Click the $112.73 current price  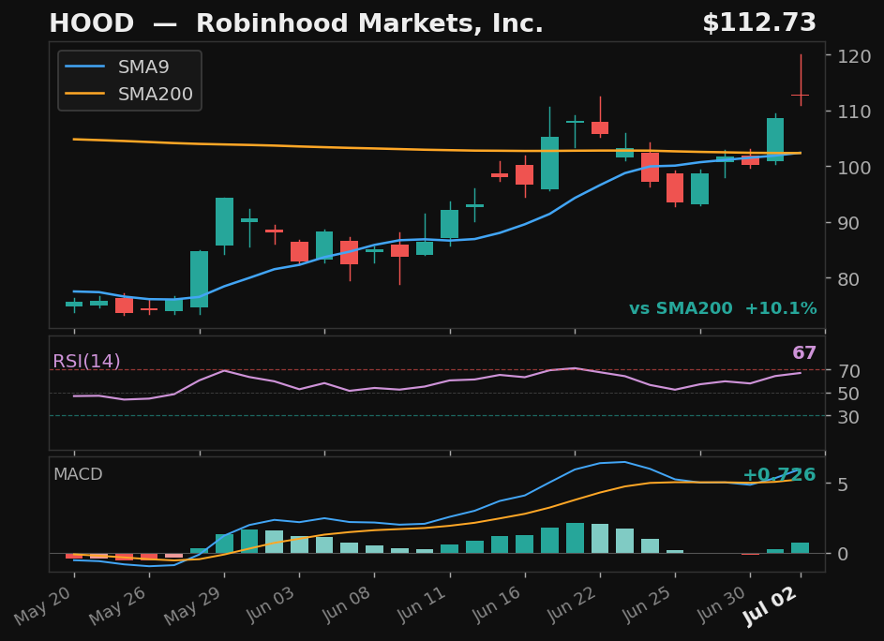click(x=758, y=23)
